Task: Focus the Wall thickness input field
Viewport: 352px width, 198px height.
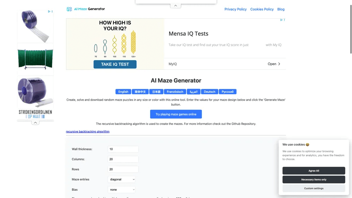Action: click(123, 149)
